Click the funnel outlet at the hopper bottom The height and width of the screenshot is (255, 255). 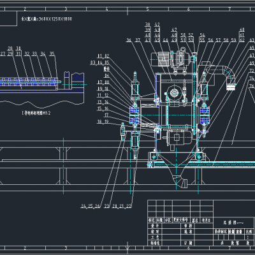pyautogui.click(x=181, y=182)
